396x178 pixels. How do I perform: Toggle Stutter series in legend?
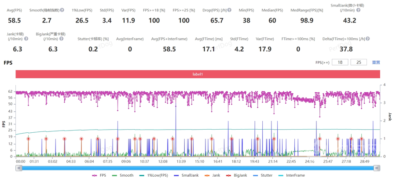262,175
